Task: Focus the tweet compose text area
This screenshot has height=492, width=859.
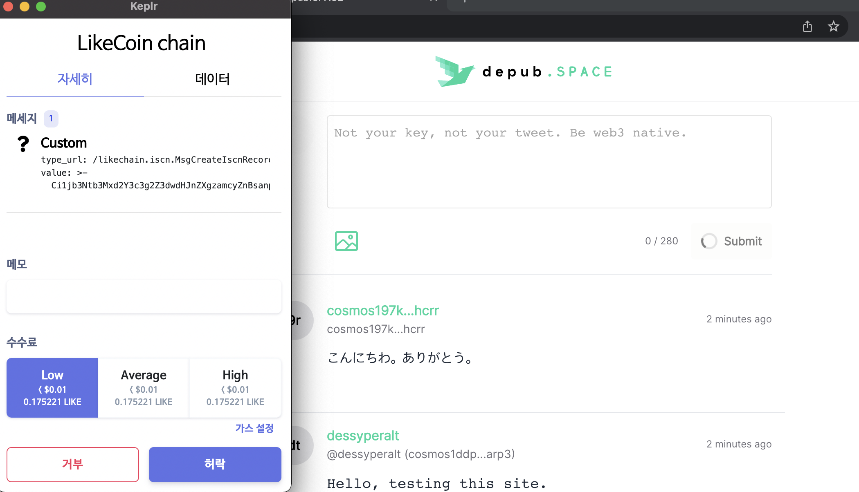Action: pyautogui.click(x=549, y=162)
